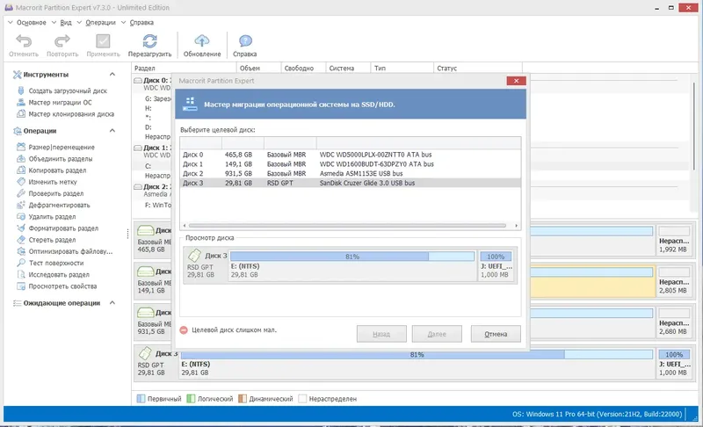This screenshot has width=703, height=427.
Task: Choose Просмотреть свойства operation
Action: [62, 286]
